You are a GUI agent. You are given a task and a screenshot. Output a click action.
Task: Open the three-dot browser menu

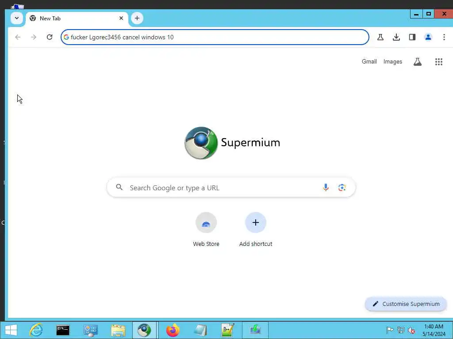[x=444, y=37]
